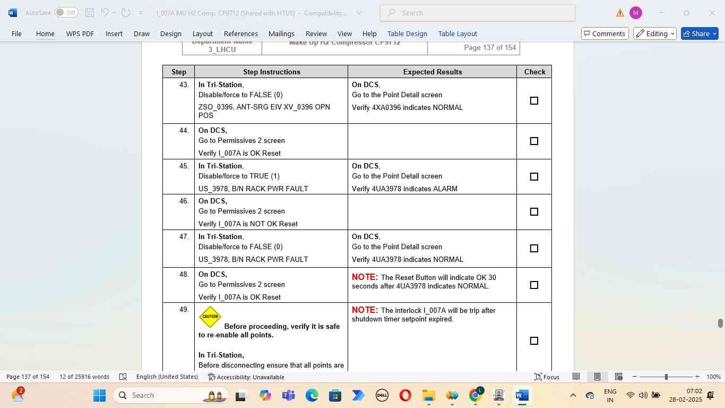The width and height of the screenshot is (725, 408).
Task: Click in the title bar Search box
Action: click(x=478, y=13)
